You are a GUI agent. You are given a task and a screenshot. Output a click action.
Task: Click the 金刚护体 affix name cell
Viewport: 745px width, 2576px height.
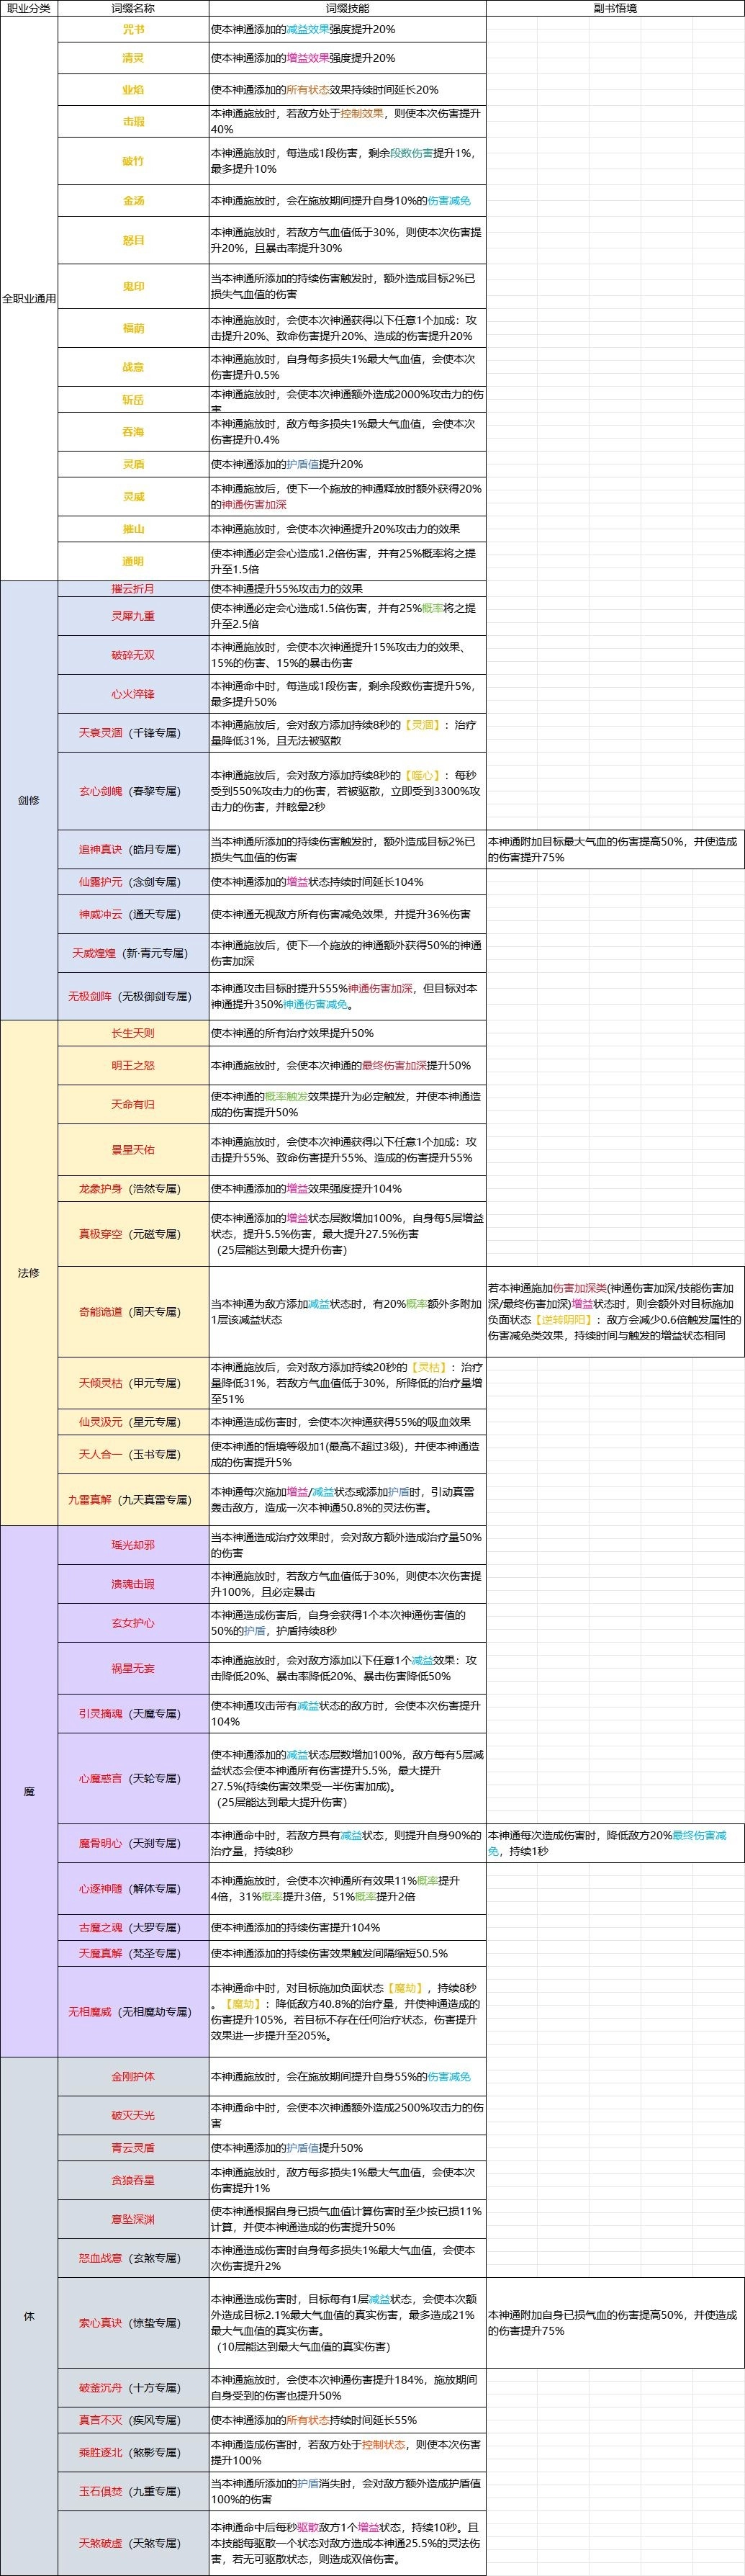point(133,2077)
